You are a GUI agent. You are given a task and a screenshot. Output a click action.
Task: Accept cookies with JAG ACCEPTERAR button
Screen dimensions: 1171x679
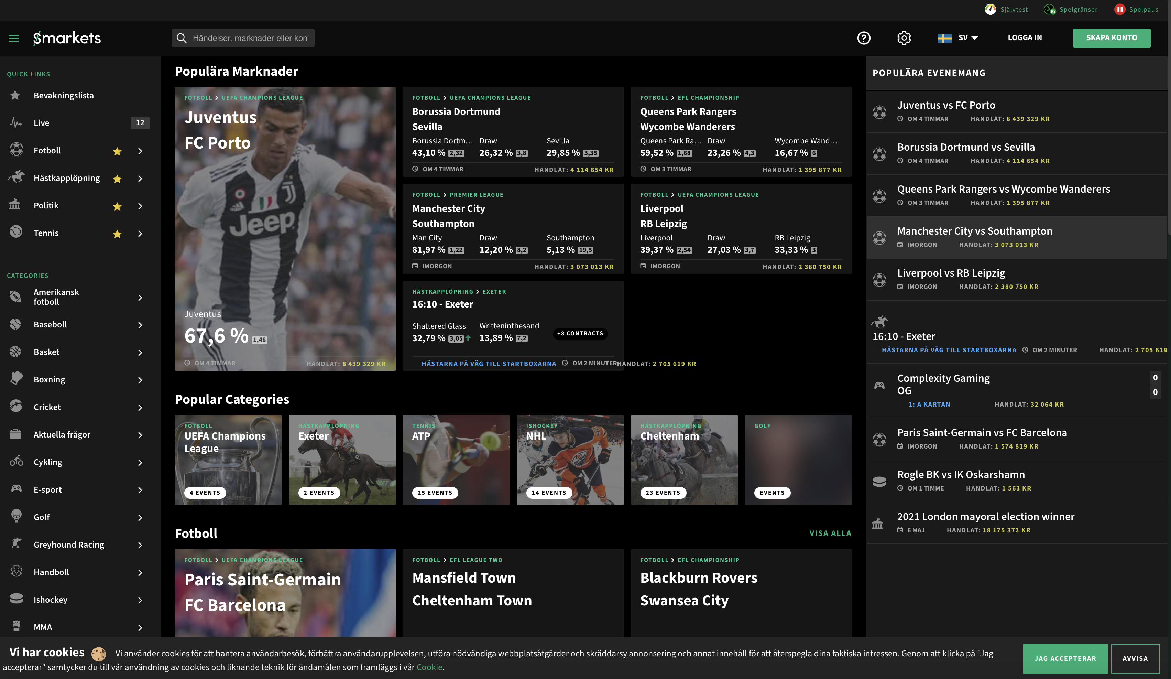coord(1064,659)
